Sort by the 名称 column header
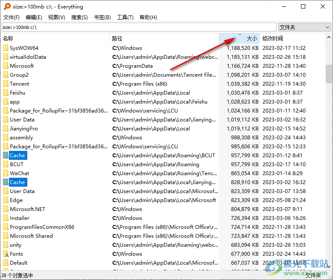333x280 pixels. tap(55, 38)
